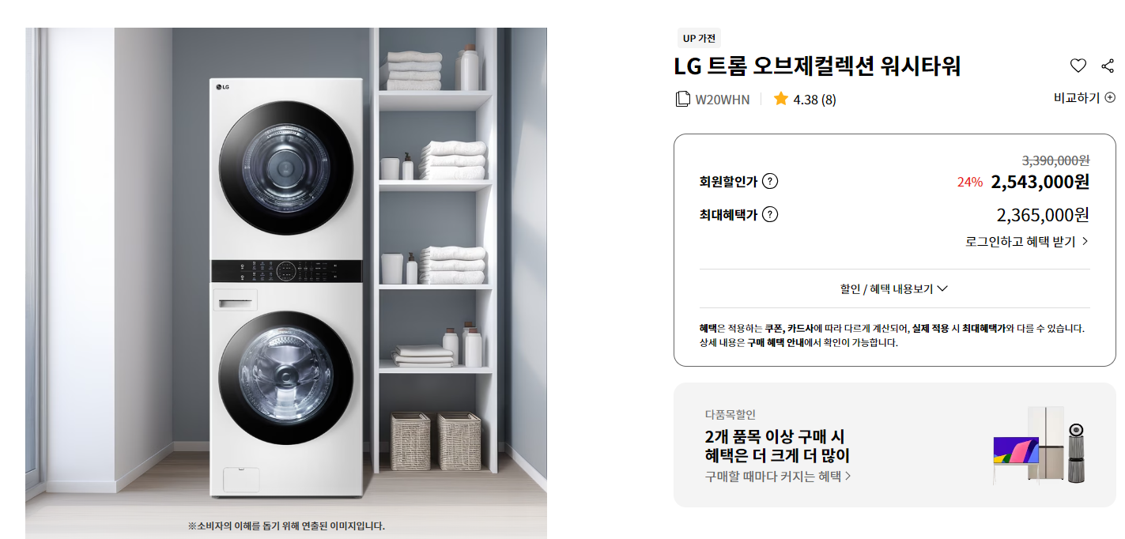Click the plus icon beside 비교하기
Screen dimensions: 1125x539
[x=1110, y=98]
